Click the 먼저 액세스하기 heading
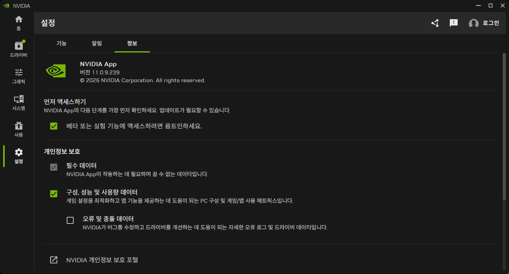509x274 pixels. tap(65, 102)
